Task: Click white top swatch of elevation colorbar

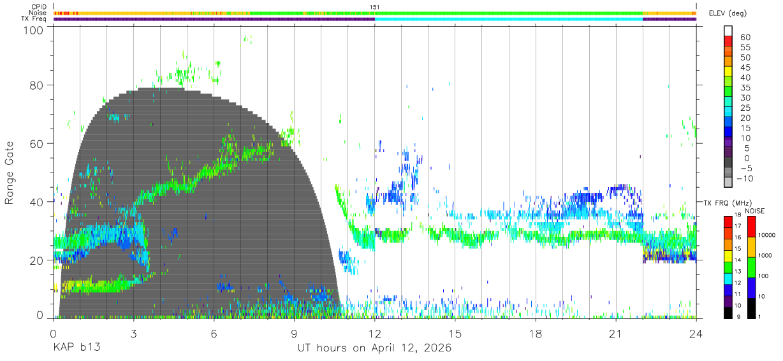Action: point(729,31)
